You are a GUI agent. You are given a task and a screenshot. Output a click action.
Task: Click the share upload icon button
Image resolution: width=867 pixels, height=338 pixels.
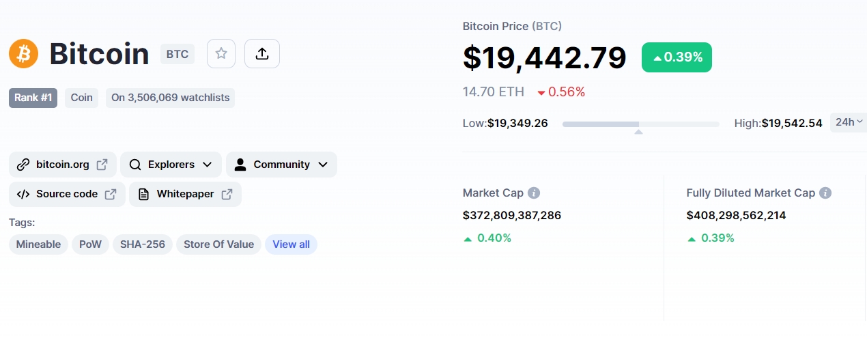coord(262,53)
